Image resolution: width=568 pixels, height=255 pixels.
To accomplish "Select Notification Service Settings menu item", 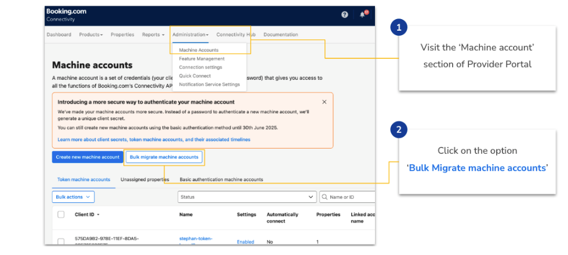I will (x=209, y=84).
